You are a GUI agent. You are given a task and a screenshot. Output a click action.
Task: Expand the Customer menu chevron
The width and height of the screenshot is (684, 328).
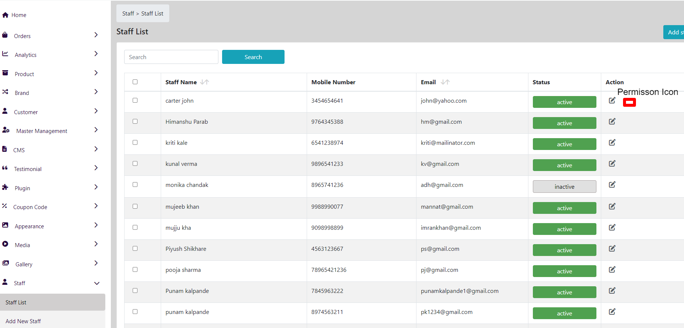pos(96,111)
